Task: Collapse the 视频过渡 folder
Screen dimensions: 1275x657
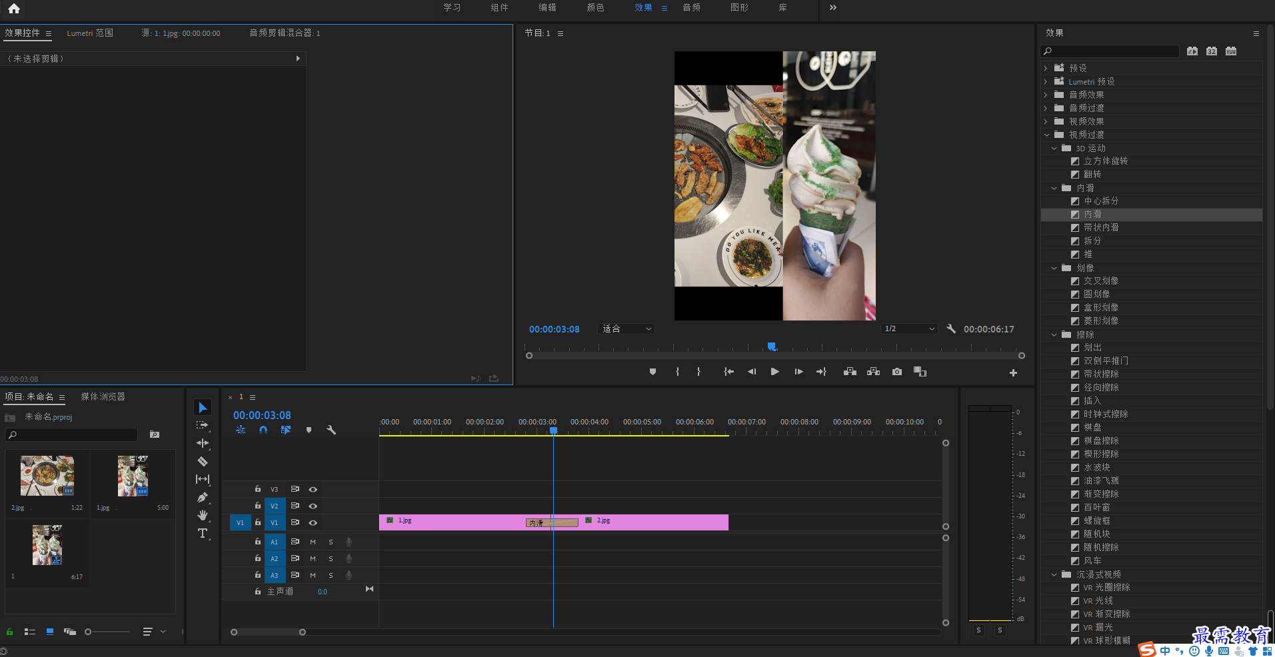Action: pos(1046,135)
